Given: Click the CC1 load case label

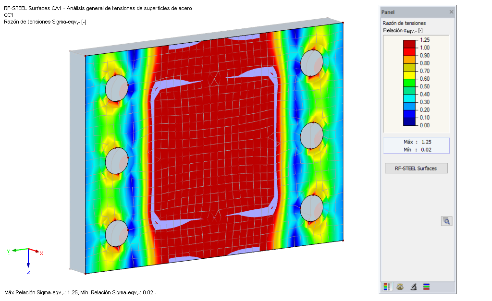Looking at the screenshot, I should coord(8,15).
